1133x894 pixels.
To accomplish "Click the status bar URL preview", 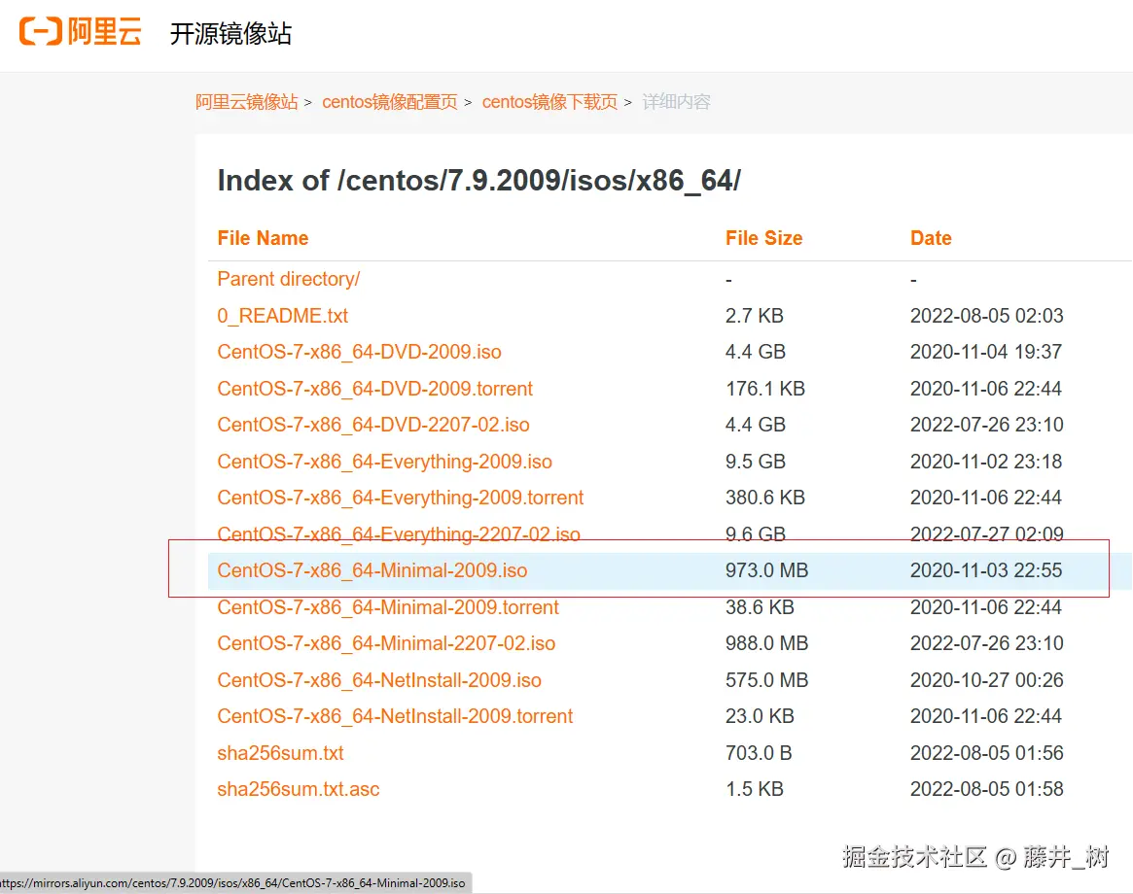I will coord(235,883).
